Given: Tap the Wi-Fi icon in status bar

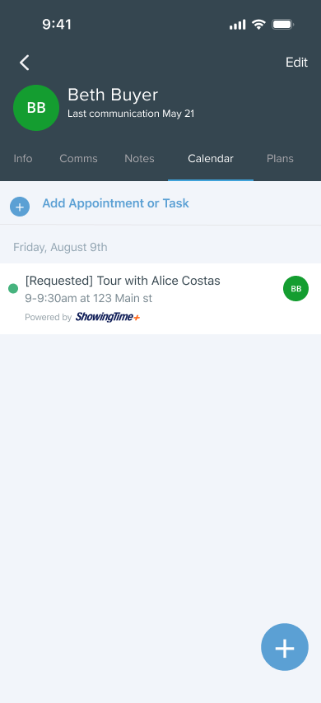Looking at the screenshot, I should coord(258,24).
